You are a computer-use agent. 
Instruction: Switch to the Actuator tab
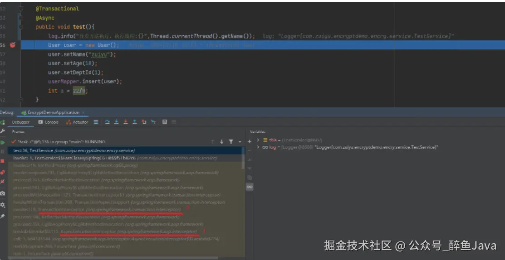[77, 122]
